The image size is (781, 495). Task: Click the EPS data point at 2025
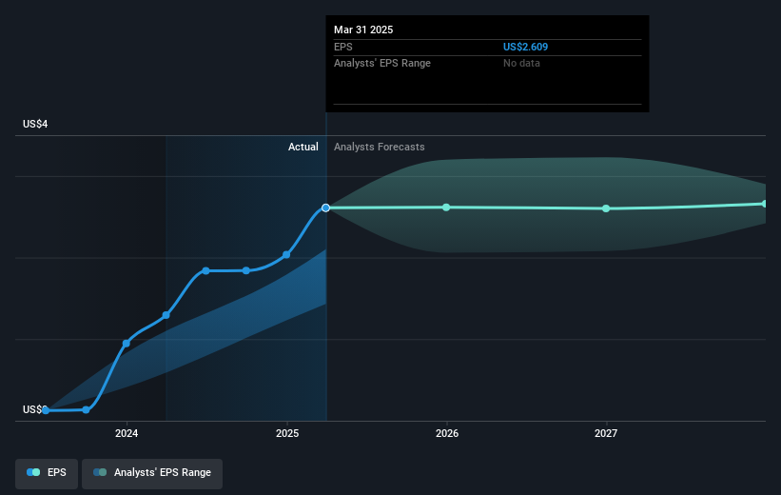tap(286, 255)
